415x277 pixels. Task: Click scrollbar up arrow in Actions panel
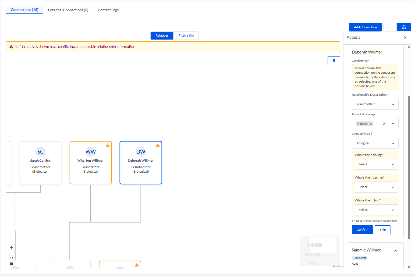coord(409,47)
